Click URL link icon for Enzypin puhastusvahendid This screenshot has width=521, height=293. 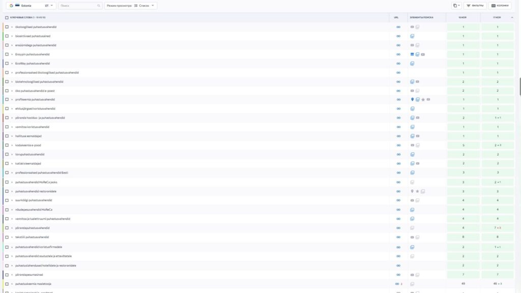[x=398, y=54]
